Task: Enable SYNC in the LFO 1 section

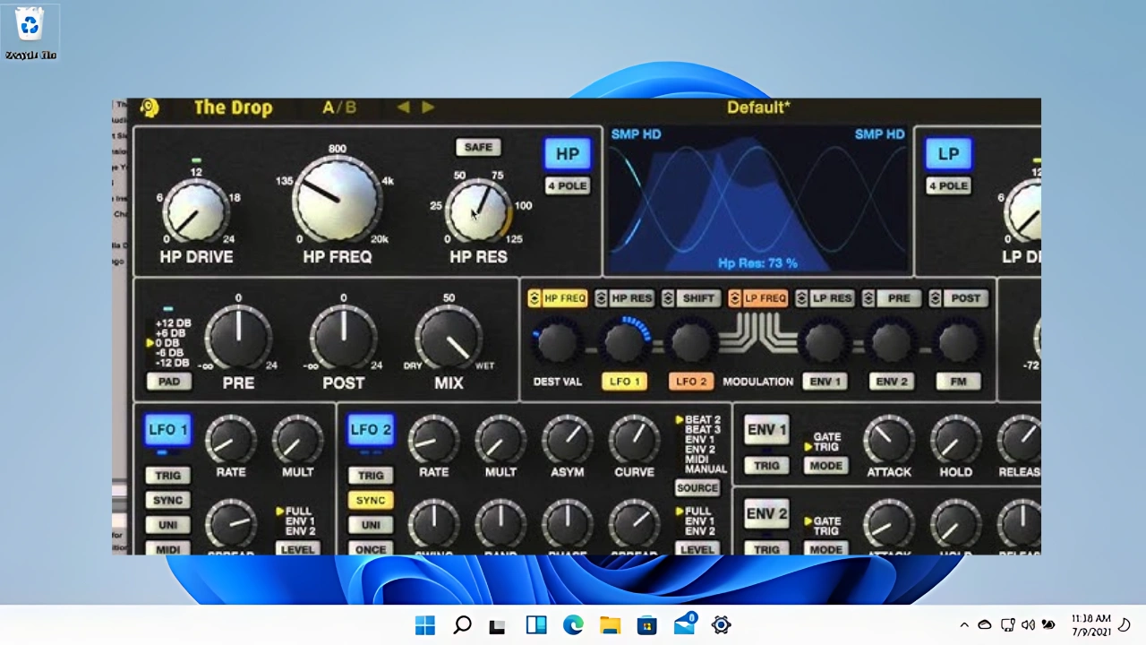Action: pyautogui.click(x=167, y=500)
